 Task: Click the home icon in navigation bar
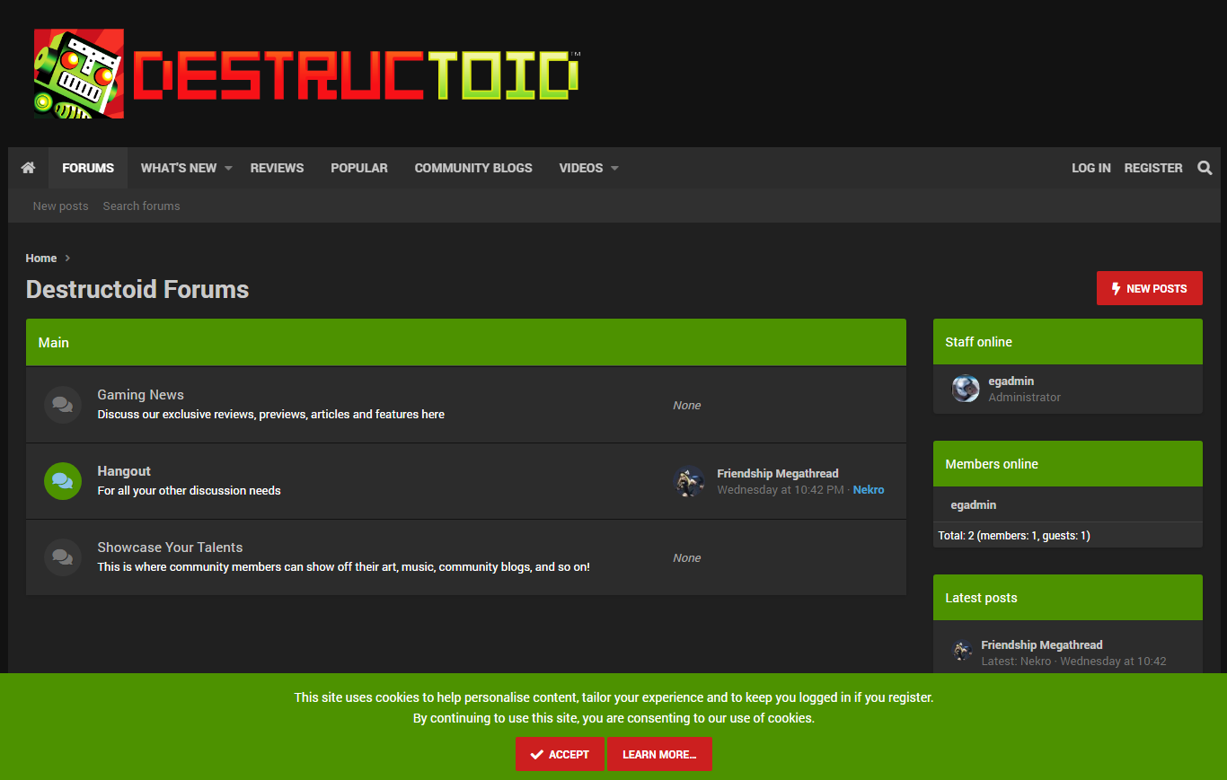coord(28,168)
